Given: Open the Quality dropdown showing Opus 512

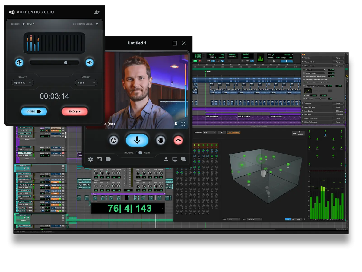Looking at the screenshot, I should click(23, 83).
